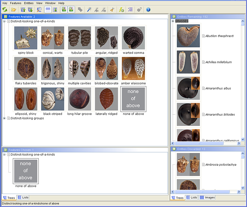Open the Features menu
Image resolution: width=247 pixels, height=207 pixels.
[16, 3]
